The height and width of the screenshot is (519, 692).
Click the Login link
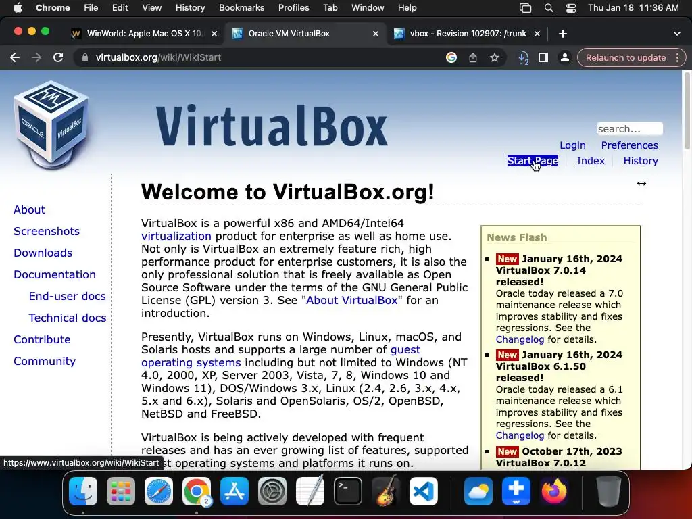pyautogui.click(x=572, y=145)
